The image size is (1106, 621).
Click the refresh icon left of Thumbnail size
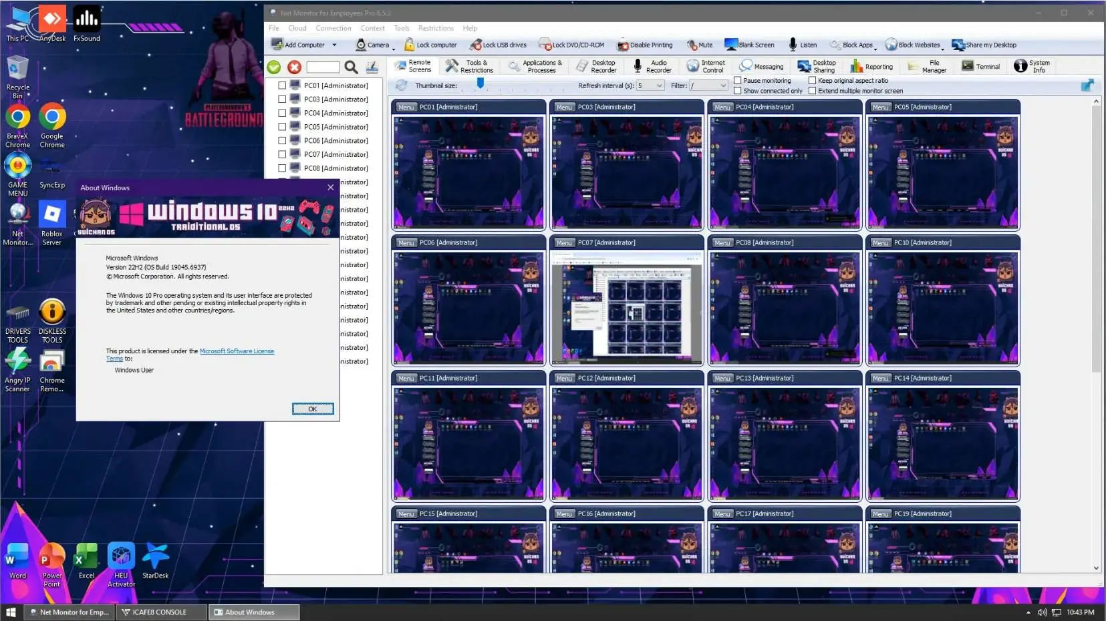click(401, 85)
